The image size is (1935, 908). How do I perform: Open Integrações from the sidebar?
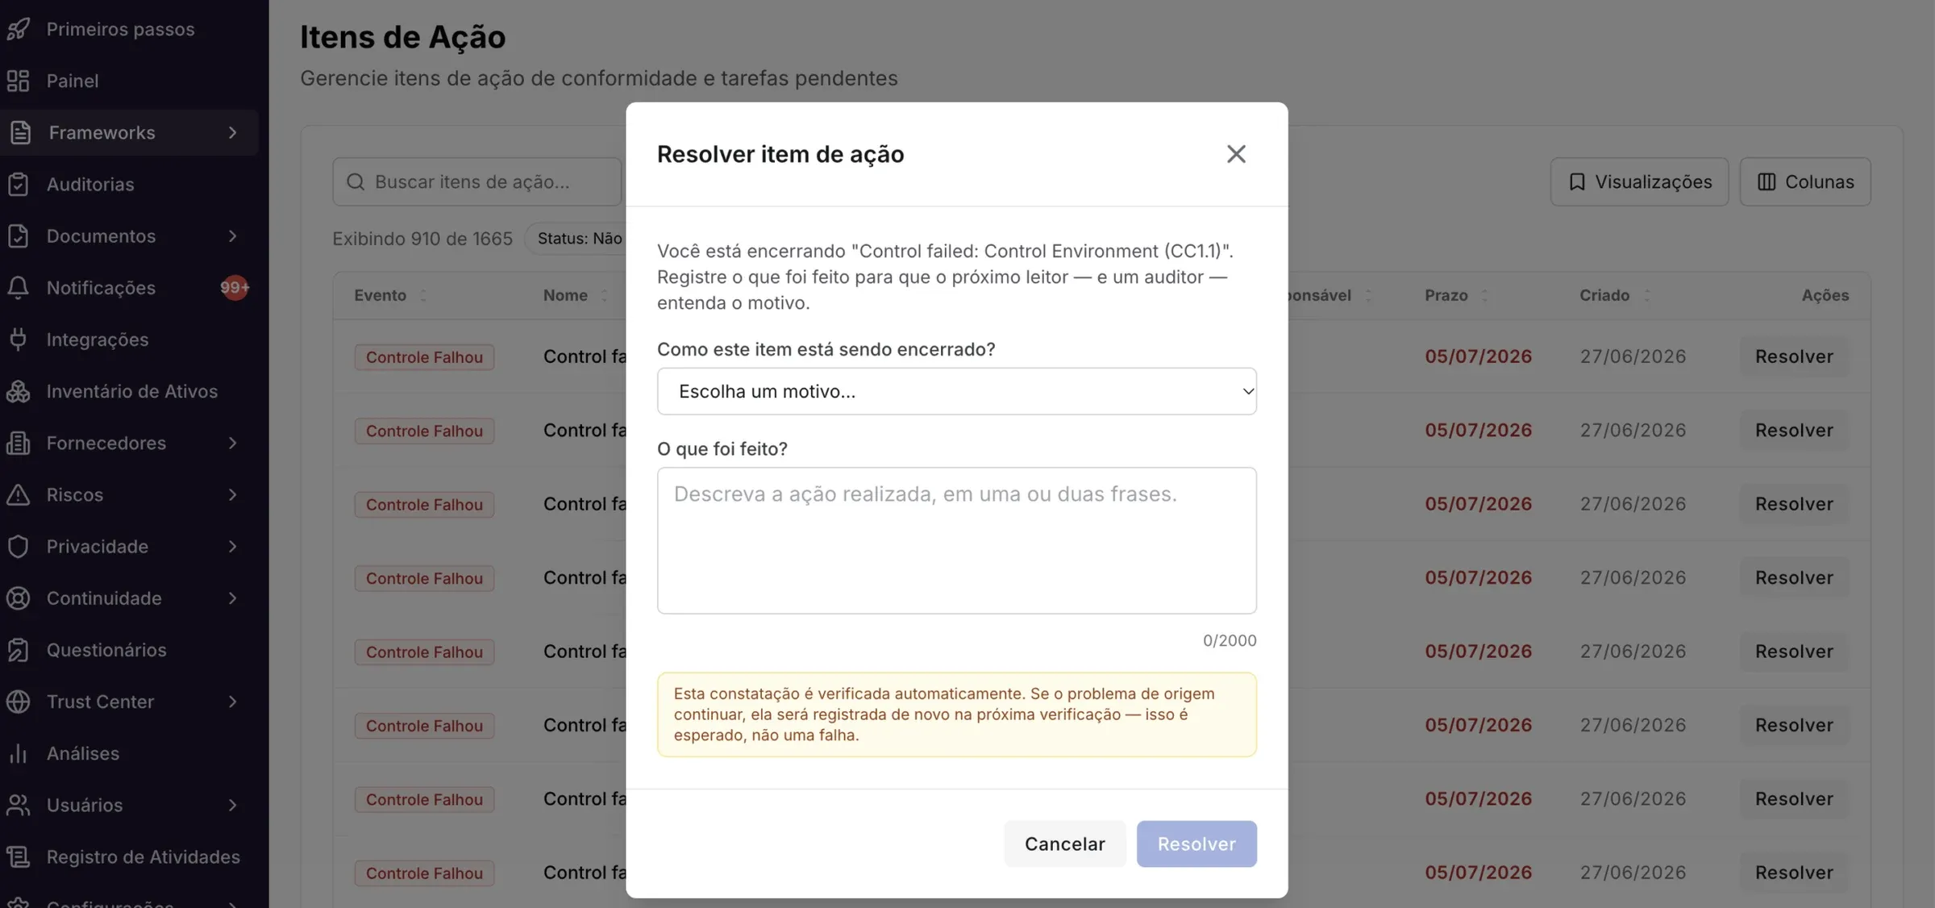coord(129,339)
